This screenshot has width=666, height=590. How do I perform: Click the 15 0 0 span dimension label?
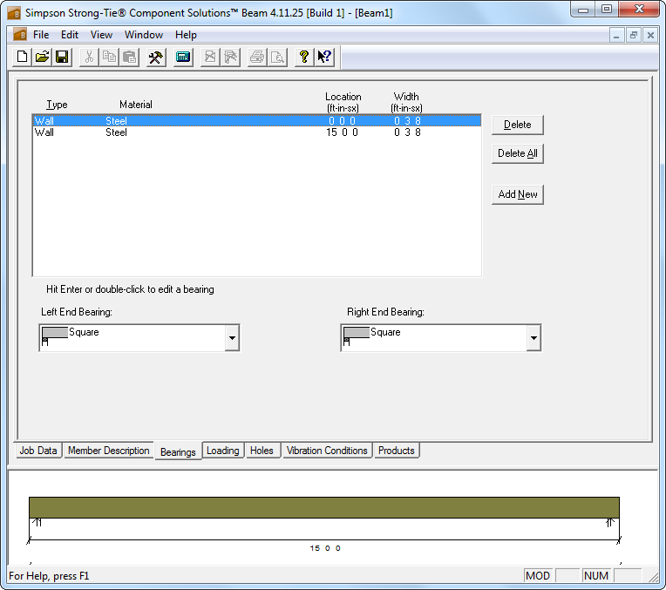coord(325,548)
